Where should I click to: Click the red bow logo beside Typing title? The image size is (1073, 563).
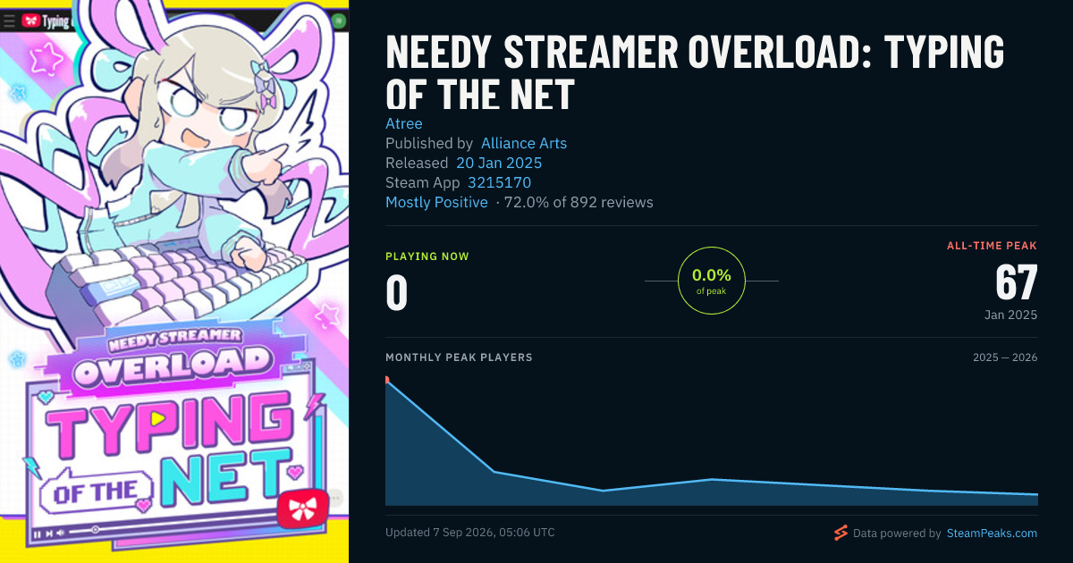[x=30, y=20]
